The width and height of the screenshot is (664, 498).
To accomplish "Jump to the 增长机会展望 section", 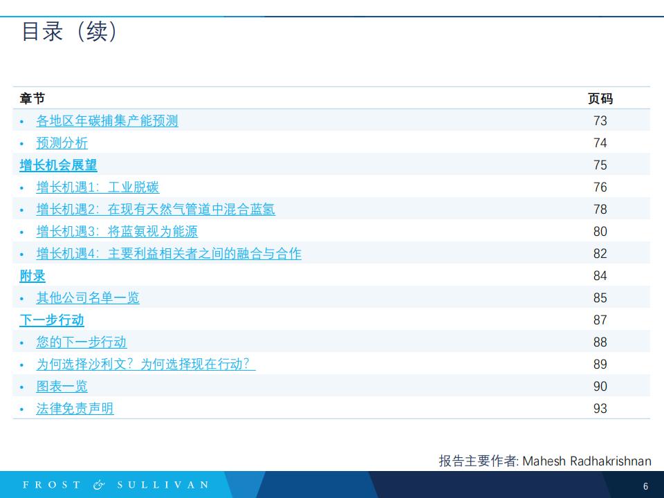I will (58, 165).
